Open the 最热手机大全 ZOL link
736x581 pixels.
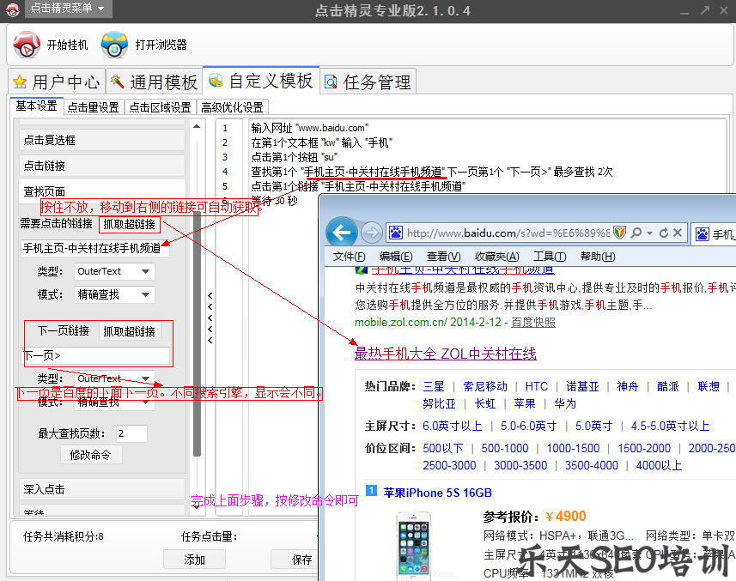446,354
